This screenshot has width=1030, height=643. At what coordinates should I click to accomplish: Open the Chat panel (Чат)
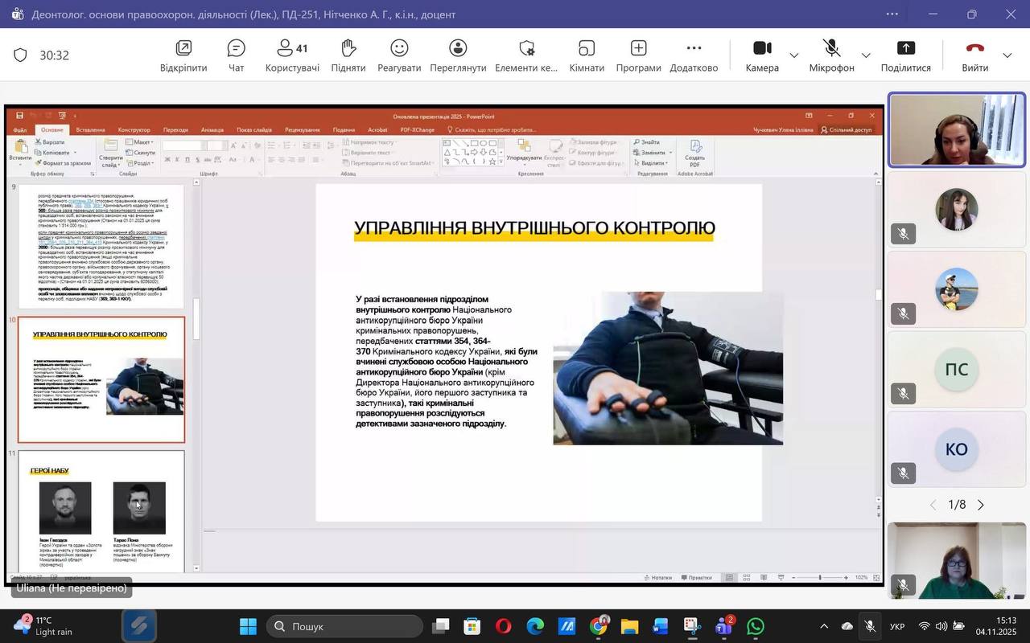236,55
